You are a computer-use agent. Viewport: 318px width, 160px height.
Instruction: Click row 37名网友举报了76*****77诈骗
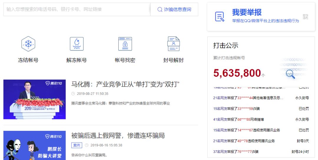point(236,152)
